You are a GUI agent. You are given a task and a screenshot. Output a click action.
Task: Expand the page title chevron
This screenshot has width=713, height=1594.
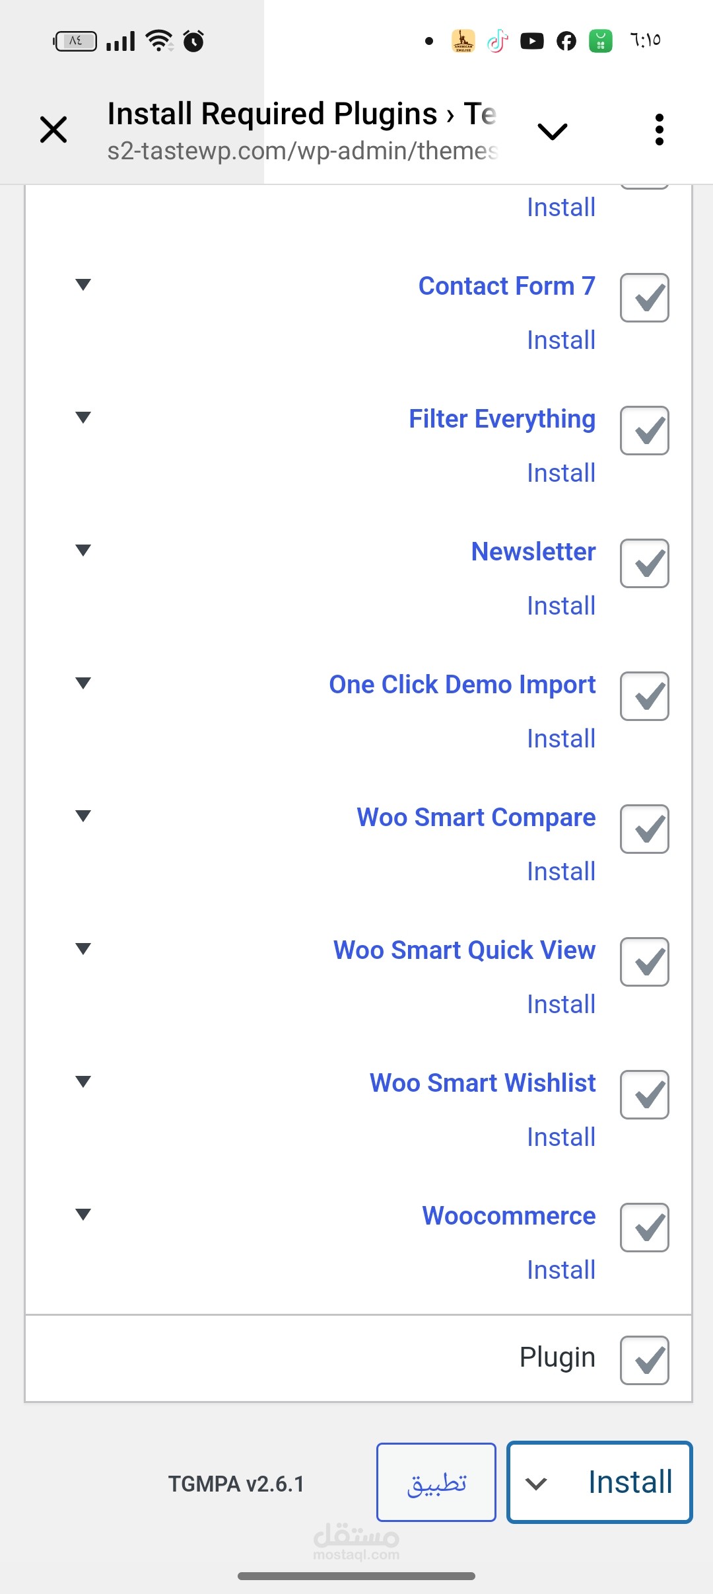[x=553, y=132]
